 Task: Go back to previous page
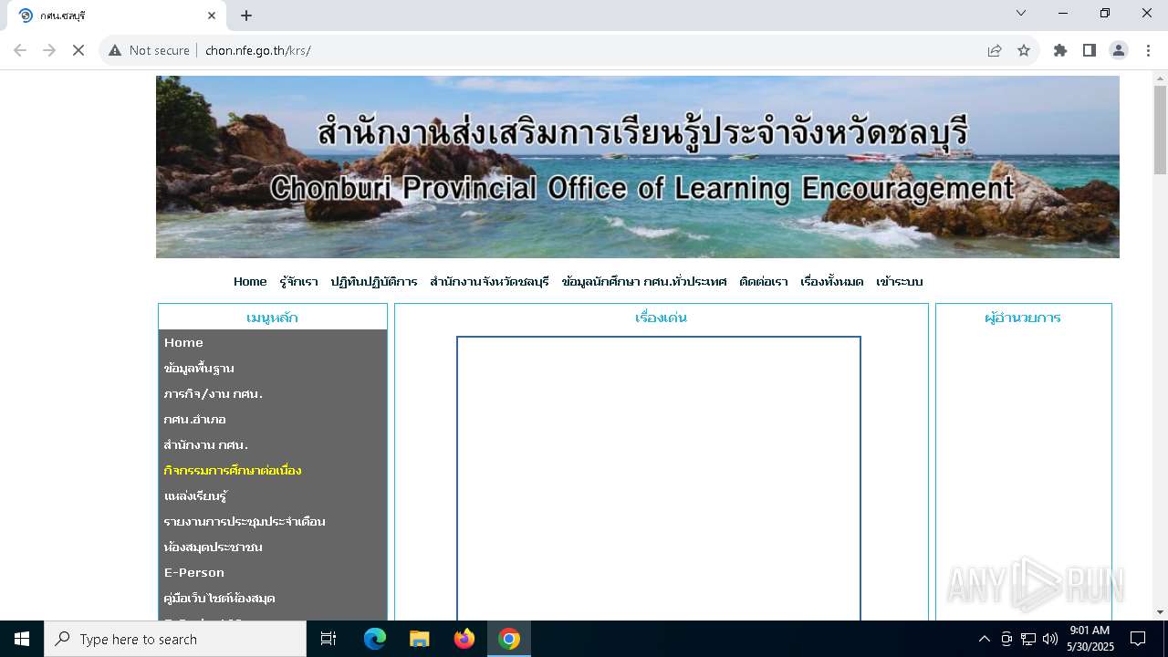[20, 50]
